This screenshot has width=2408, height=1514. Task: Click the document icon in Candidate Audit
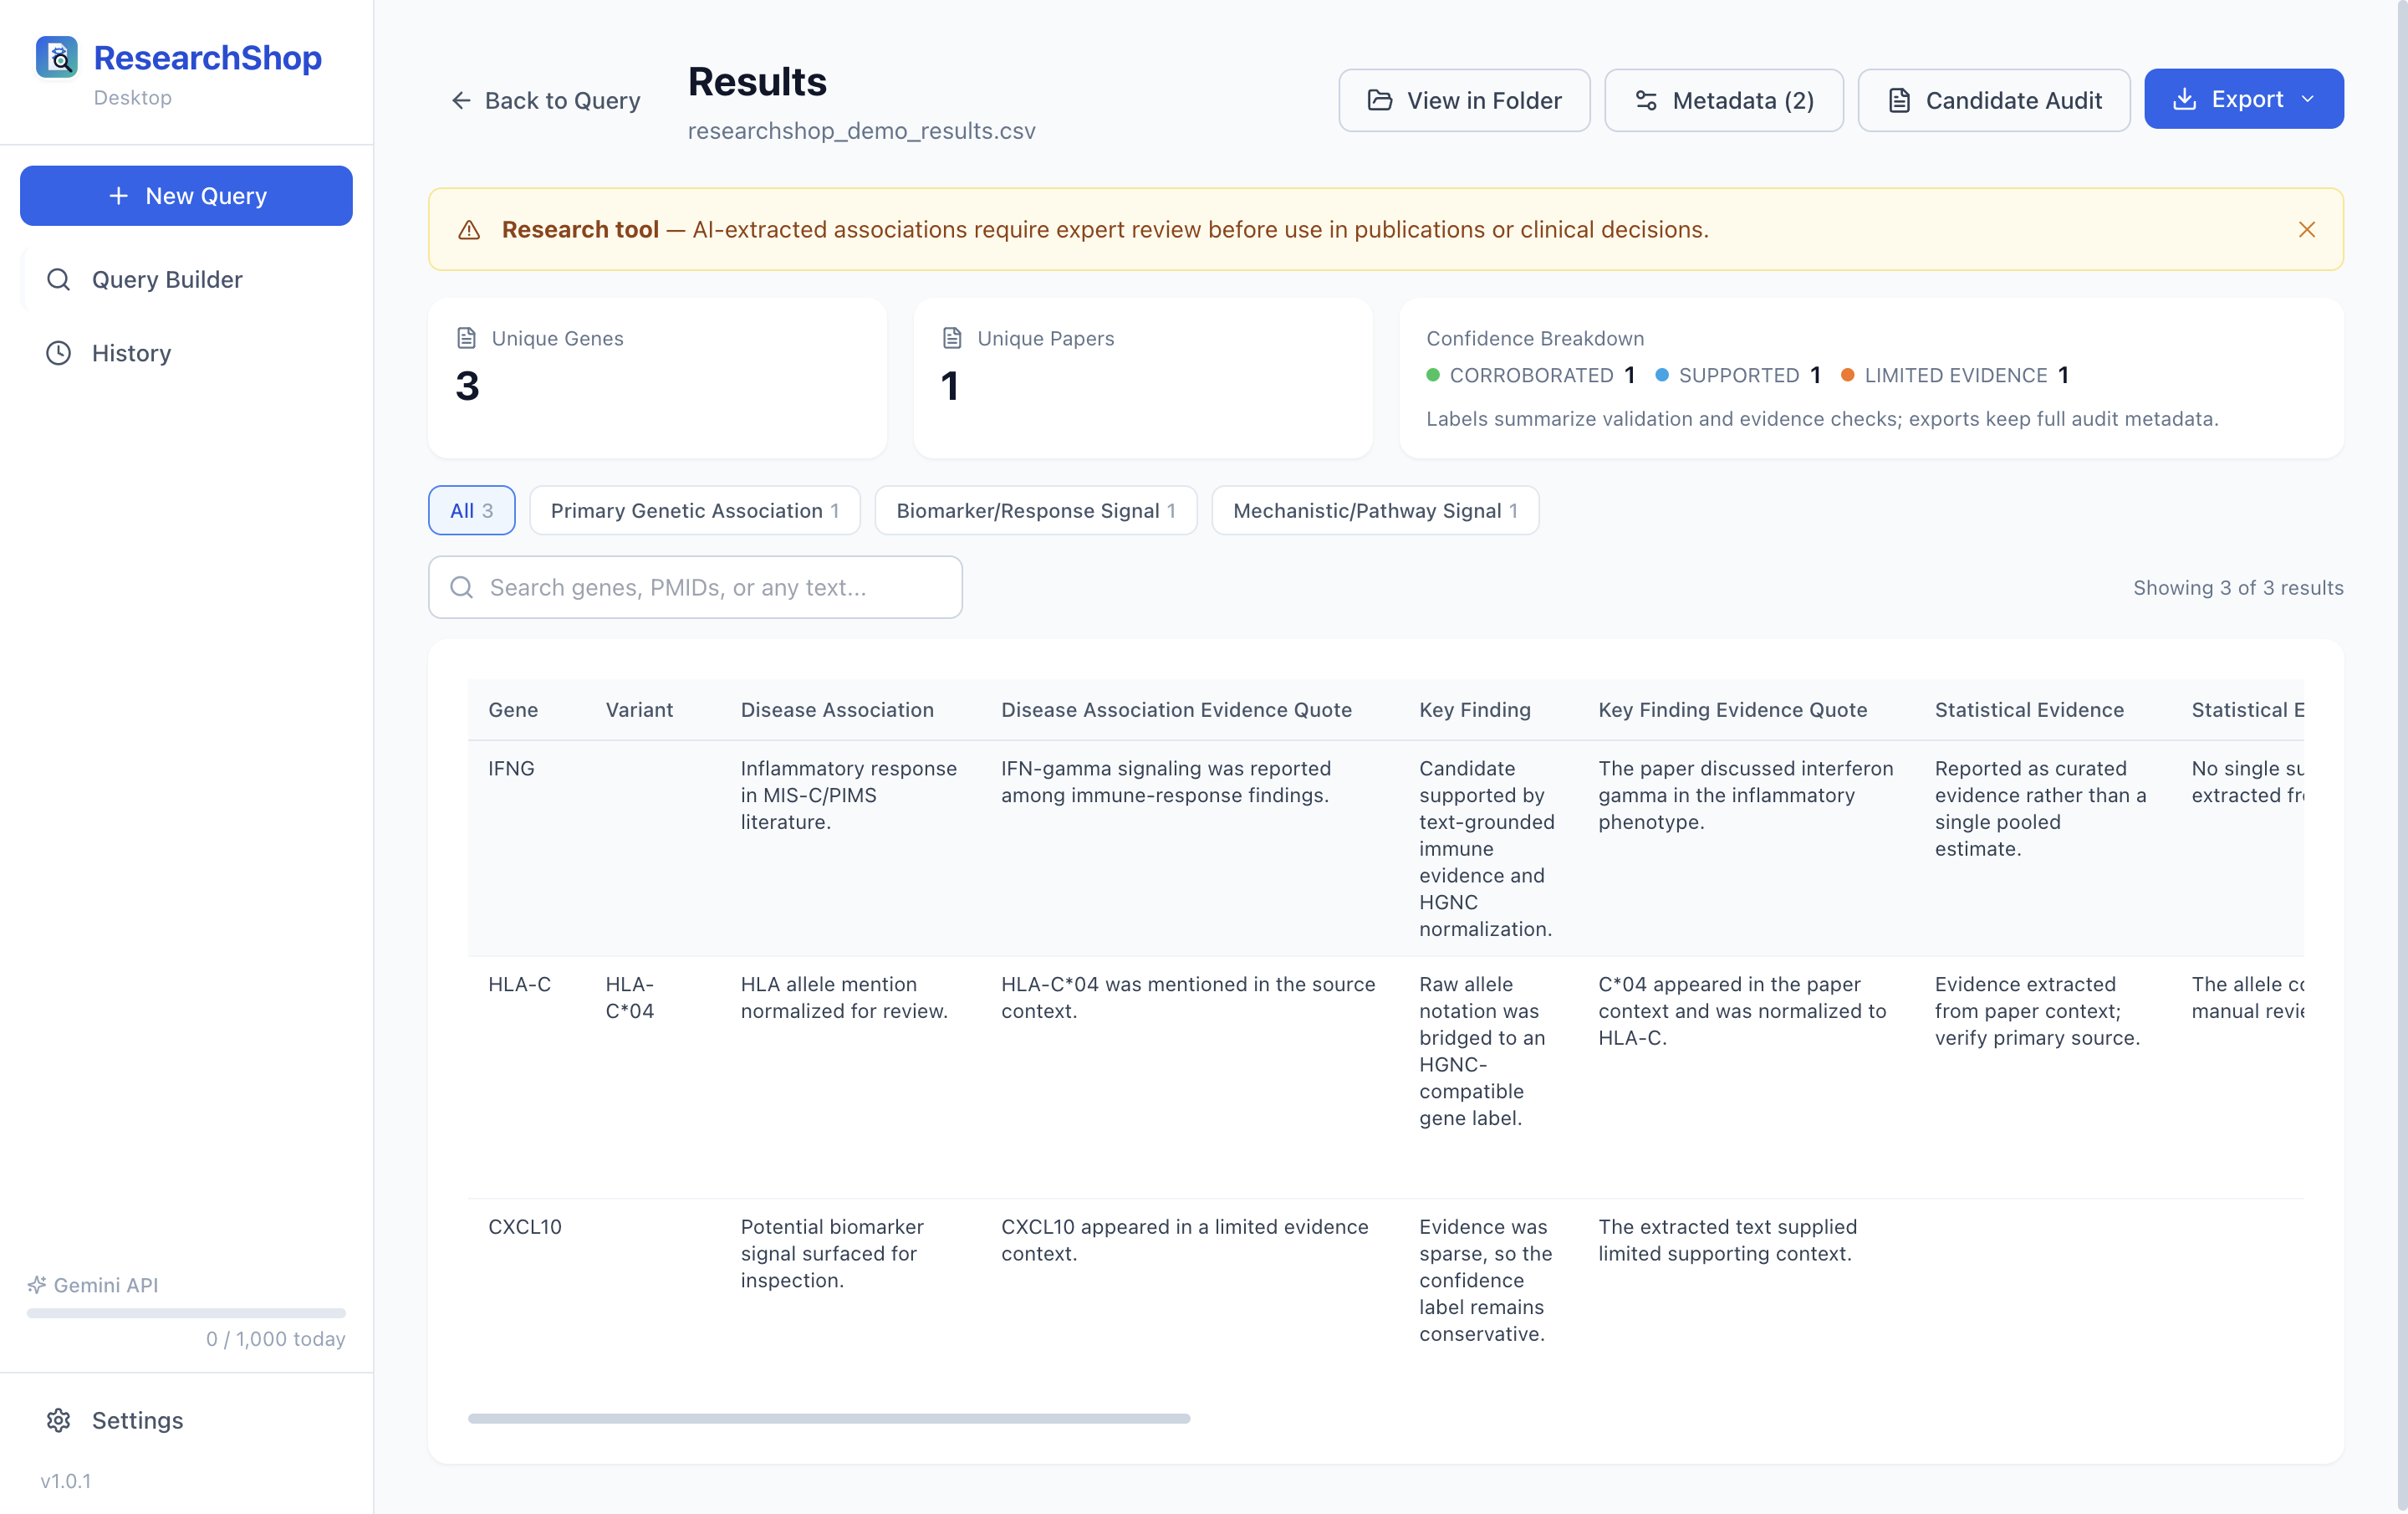[x=1899, y=100]
